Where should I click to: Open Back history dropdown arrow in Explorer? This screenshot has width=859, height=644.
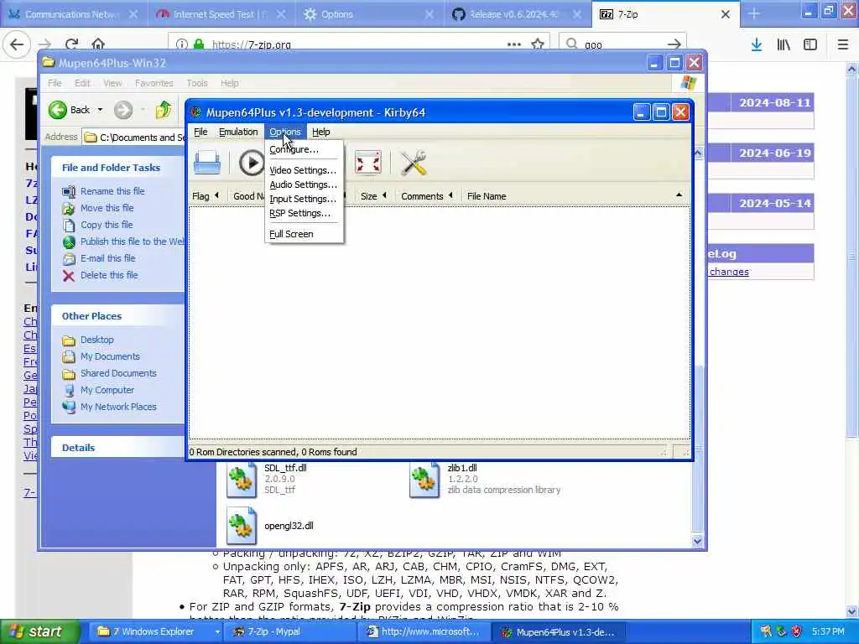point(101,110)
